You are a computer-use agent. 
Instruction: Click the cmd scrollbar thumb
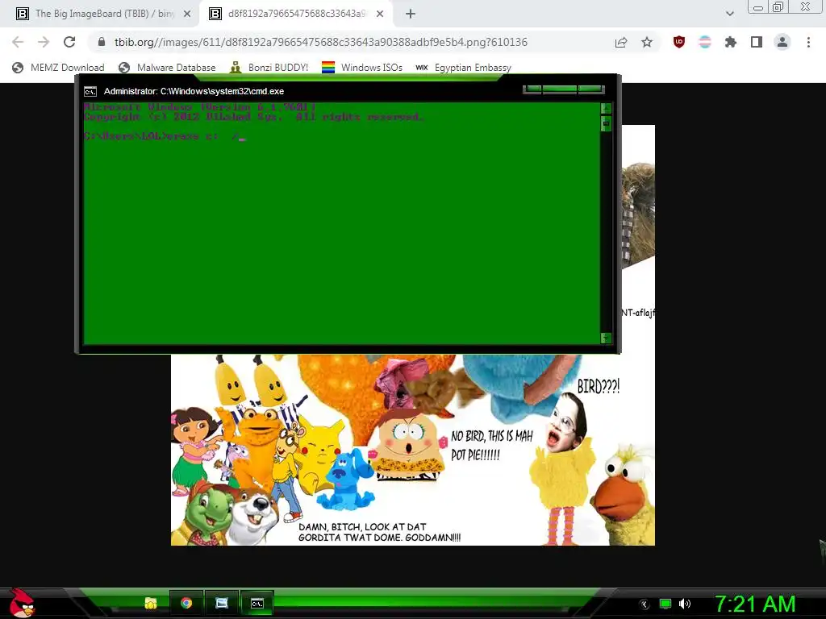click(x=606, y=123)
